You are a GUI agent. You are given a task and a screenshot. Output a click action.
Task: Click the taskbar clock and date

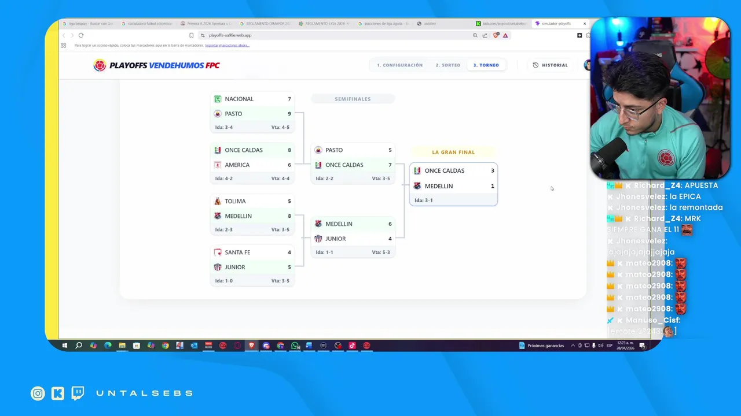point(626,346)
